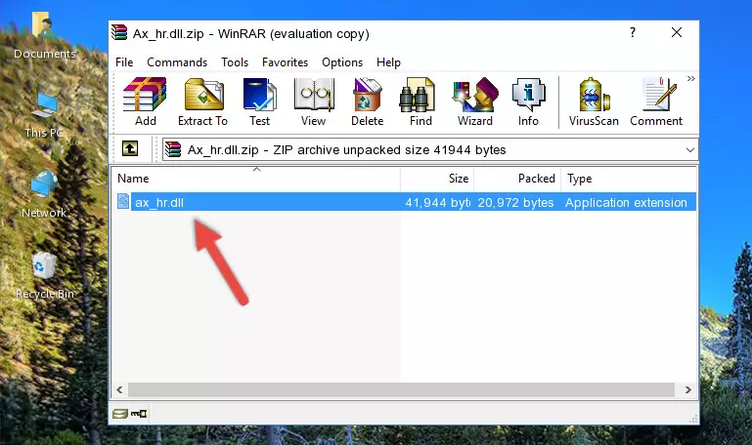Image resolution: width=752 pixels, height=445 pixels.
Task: Click the horizontal scrollbar left arrow
Action: [x=120, y=390]
